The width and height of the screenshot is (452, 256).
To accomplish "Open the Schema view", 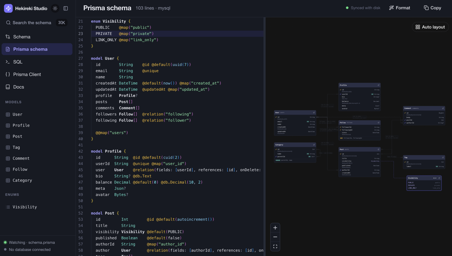I will point(37,37).
